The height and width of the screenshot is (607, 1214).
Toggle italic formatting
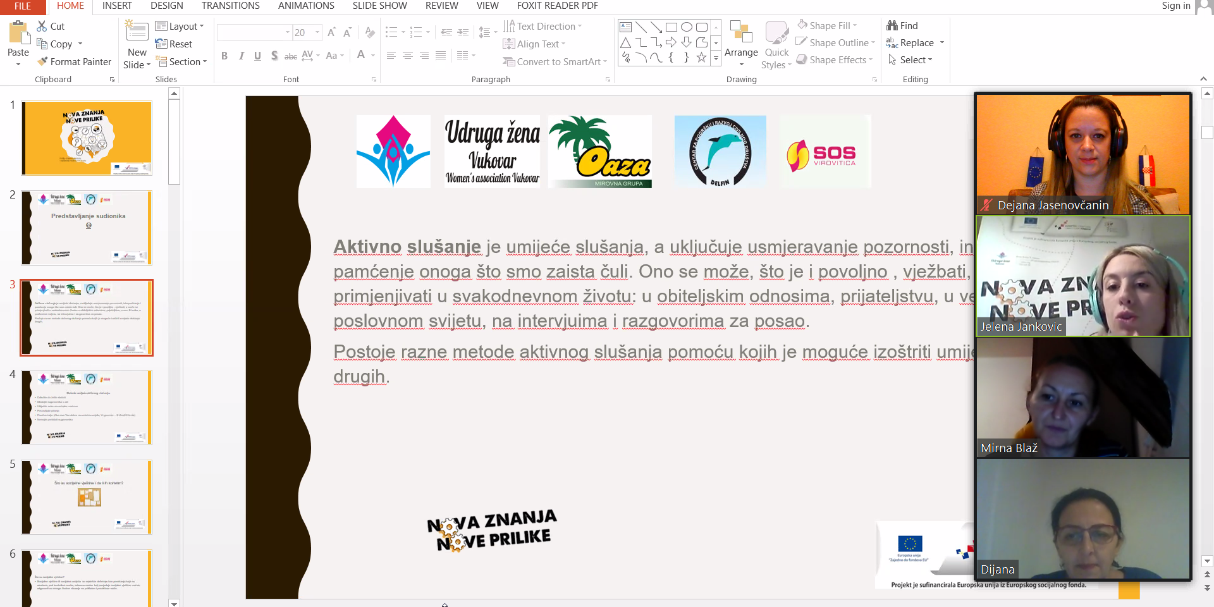tap(241, 56)
